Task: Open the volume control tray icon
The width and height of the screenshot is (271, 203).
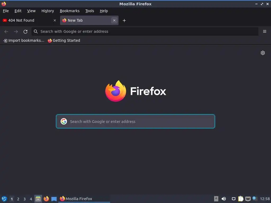Action: [224, 199]
